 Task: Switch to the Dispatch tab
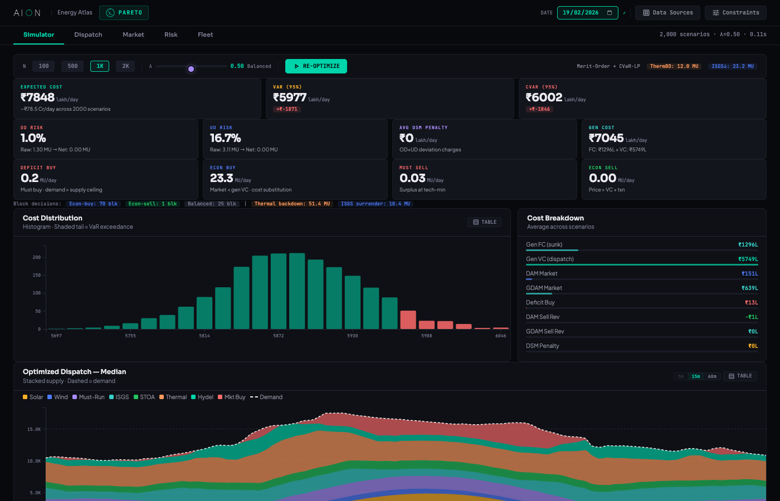[x=88, y=35]
